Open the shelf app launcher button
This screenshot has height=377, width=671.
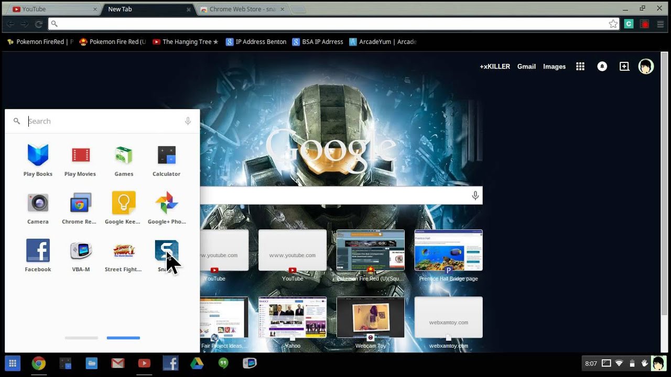point(13,363)
